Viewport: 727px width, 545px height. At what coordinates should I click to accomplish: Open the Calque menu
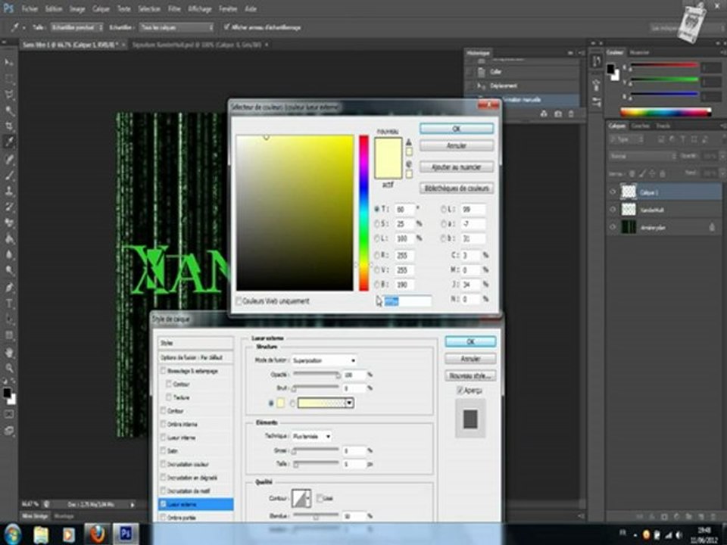(101, 9)
